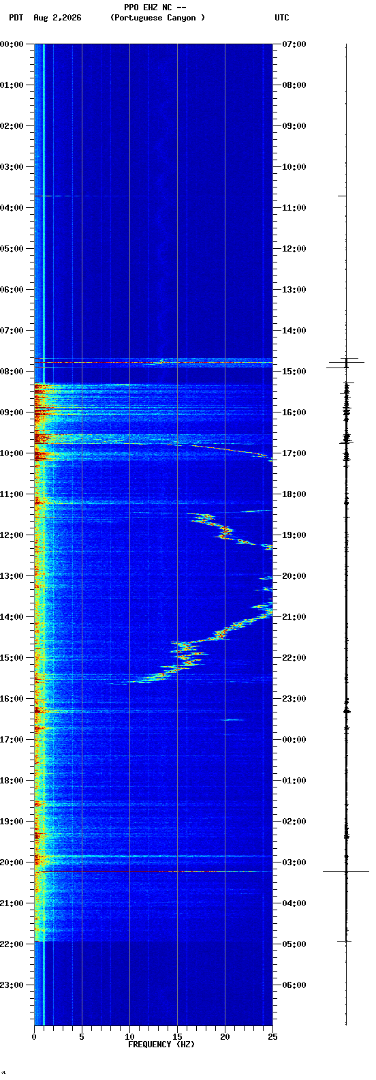This screenshot has height=1080, width=376.
Task: Select the "(Portuguese Canyon )" station name
Action: [x=157, y=18]
